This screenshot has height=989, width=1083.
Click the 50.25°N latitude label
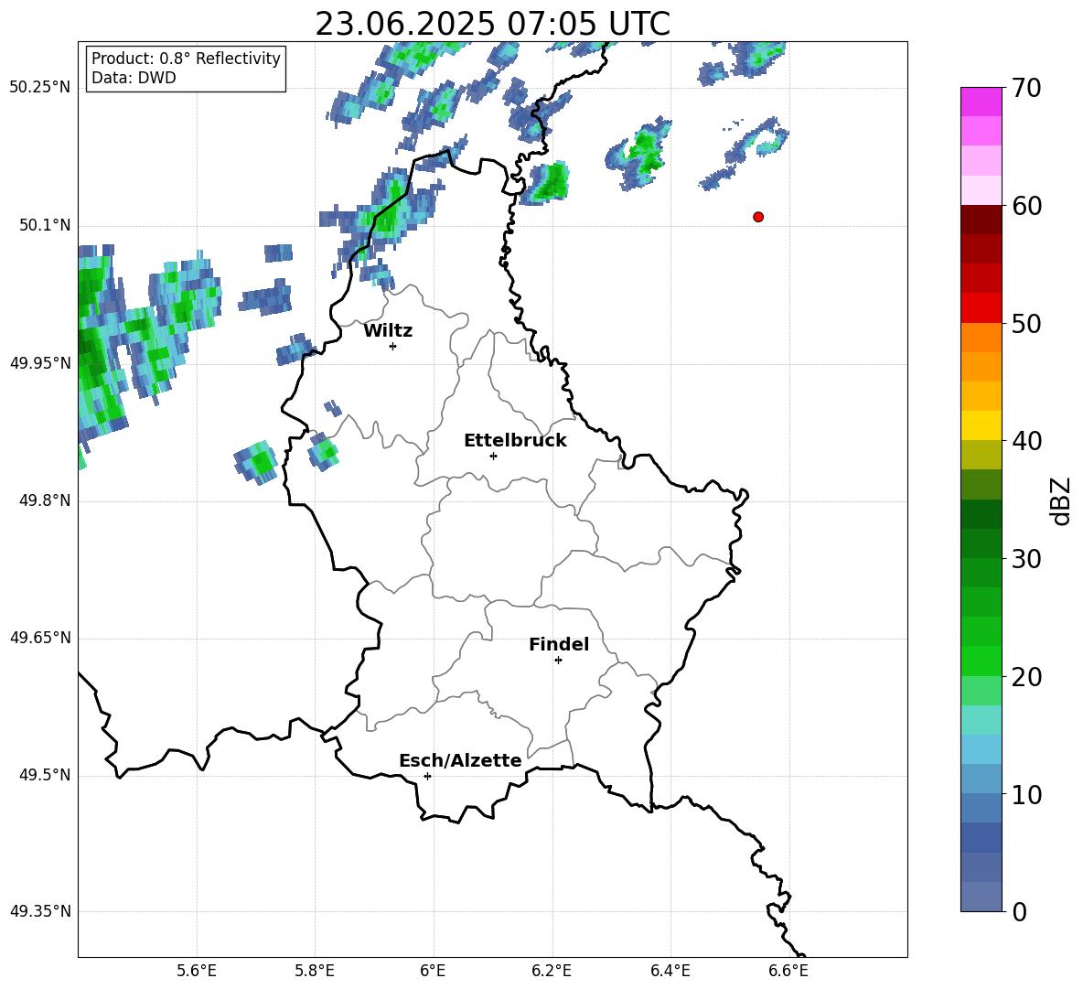pyautogui.click(x=40, y=88)
